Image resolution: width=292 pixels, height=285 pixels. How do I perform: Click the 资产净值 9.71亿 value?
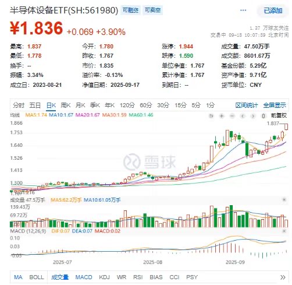(x=258, y=75)
